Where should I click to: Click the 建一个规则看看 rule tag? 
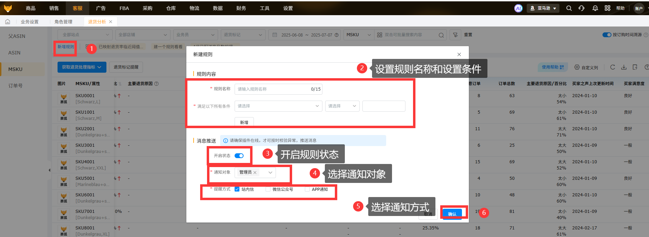[x=168, y=47]
